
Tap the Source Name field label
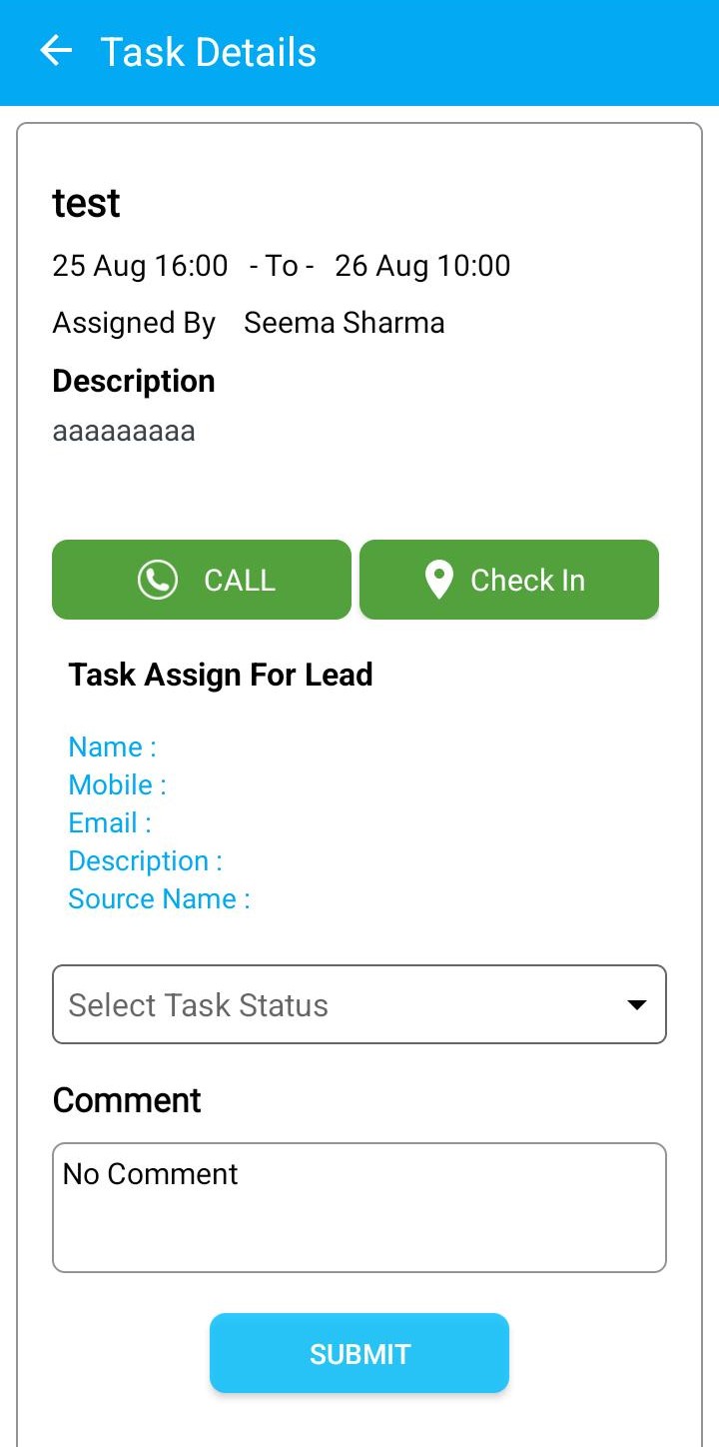159,898
